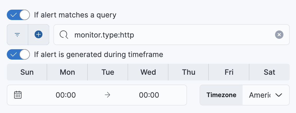Edit the start time 00:00 field
Image resolution: width=296 pixels, height=113 pixels.
coord(66,95)
